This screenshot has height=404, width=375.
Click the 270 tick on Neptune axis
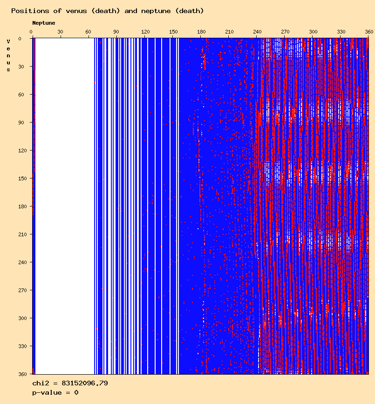point(285,32)
